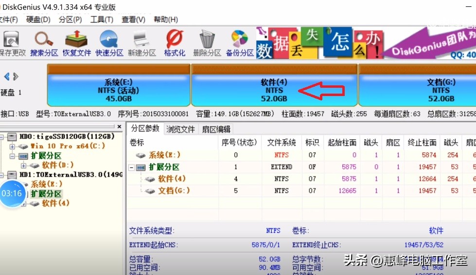Launch Recover Files (恢复文件) tool
476x275 pixels.
point(76,44)
